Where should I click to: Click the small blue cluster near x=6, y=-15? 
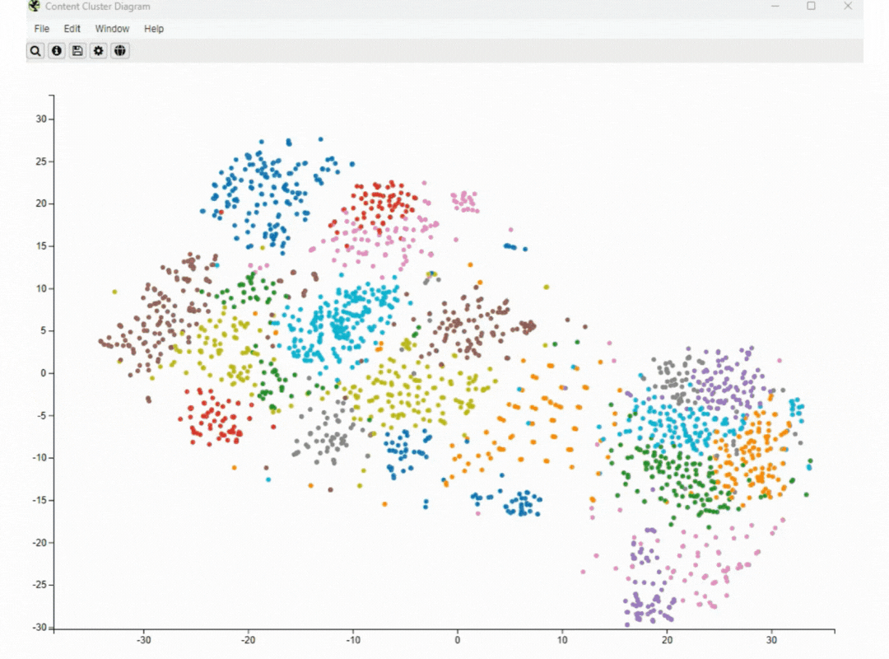[x=523, y=504]
